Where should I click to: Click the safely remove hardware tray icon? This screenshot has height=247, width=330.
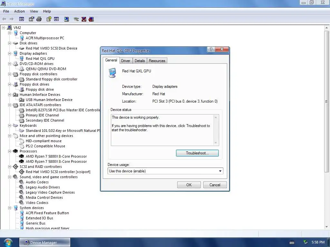(x=306, y=242)
